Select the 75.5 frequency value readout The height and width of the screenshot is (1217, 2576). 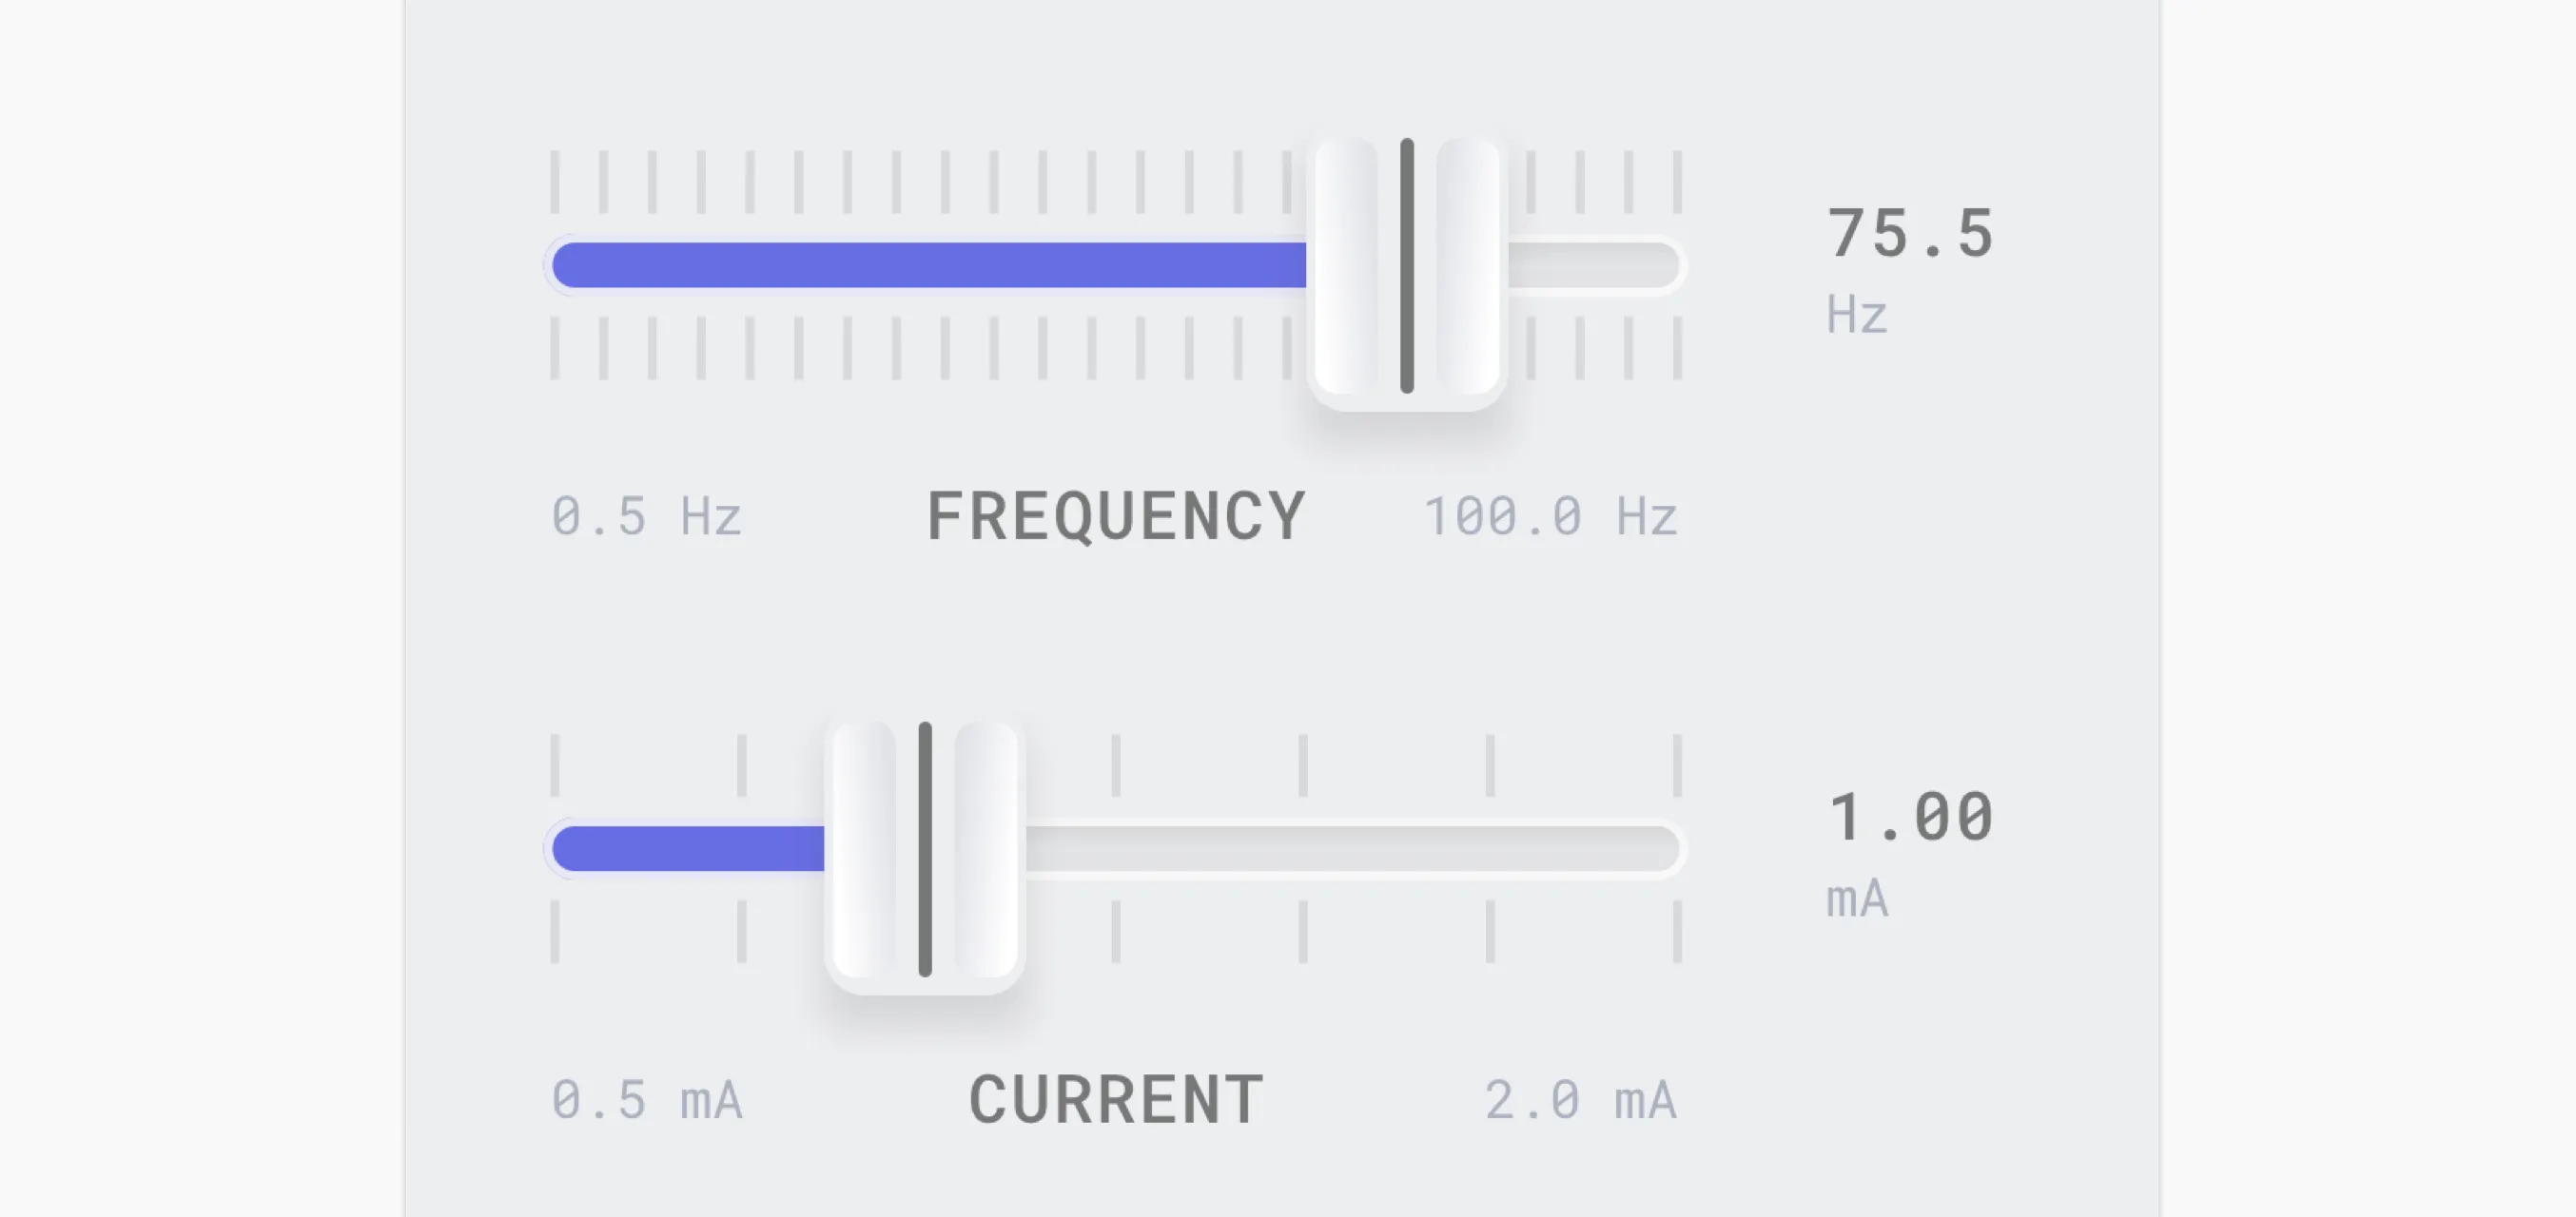(1910, 234)
